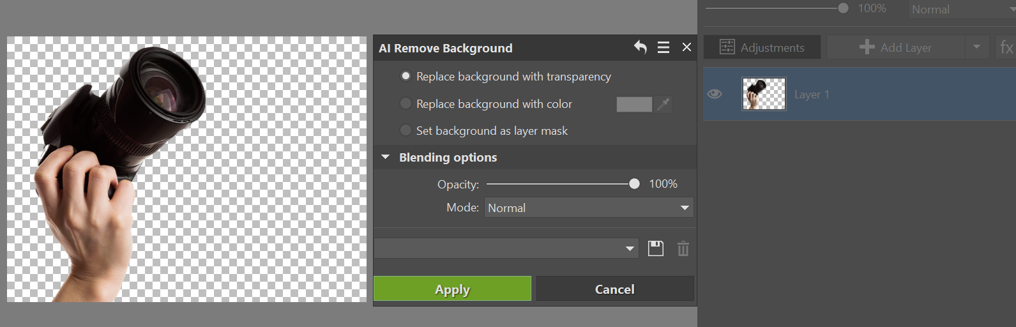
Task: Pick the eyedropper next to the color swatch
Action: [x=663, y=104]
